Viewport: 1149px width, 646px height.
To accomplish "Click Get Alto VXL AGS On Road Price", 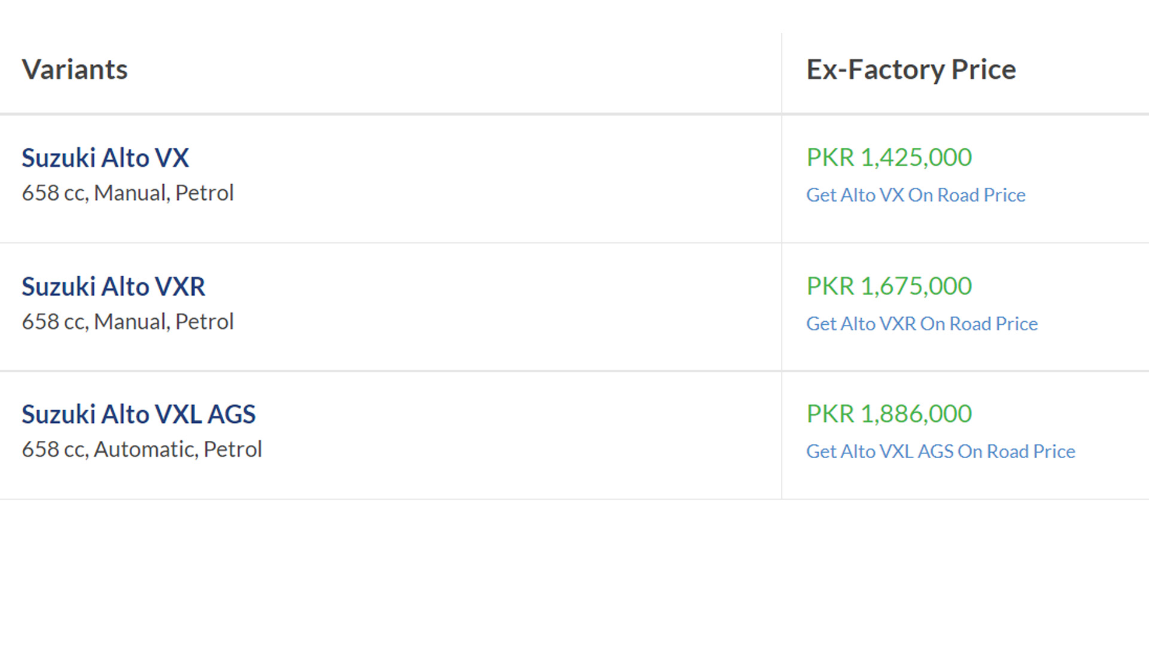I will [x=940, y=451].
